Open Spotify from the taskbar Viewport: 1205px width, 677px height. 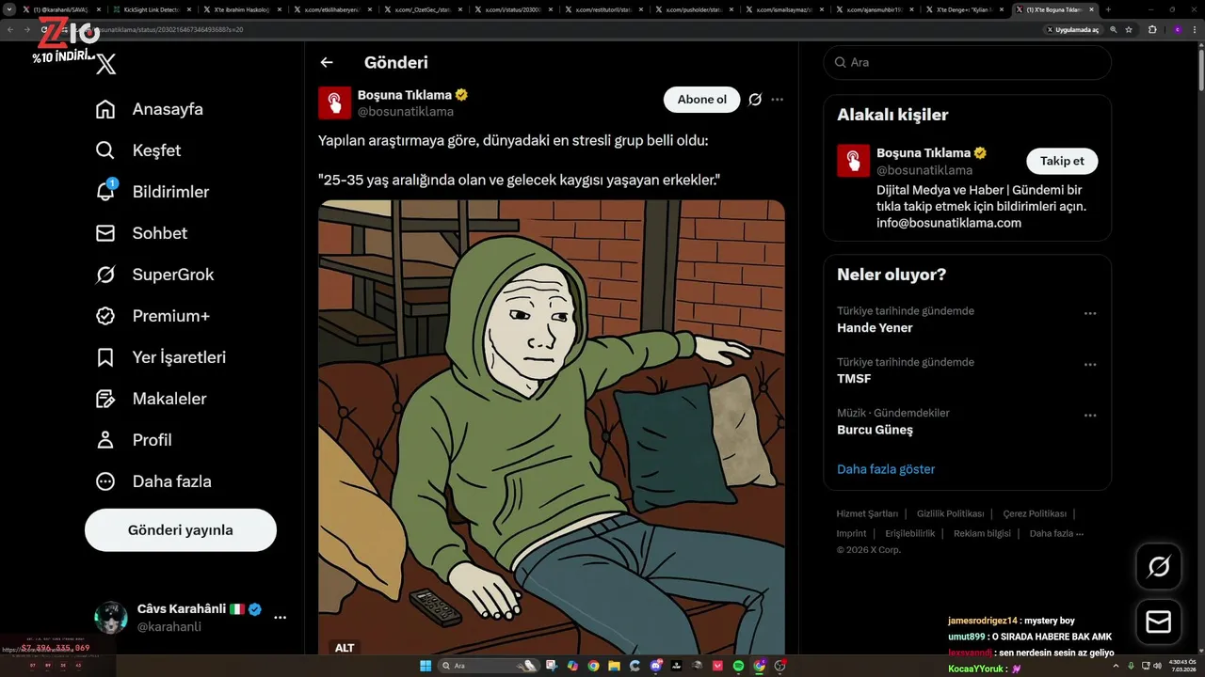[738, 666]
